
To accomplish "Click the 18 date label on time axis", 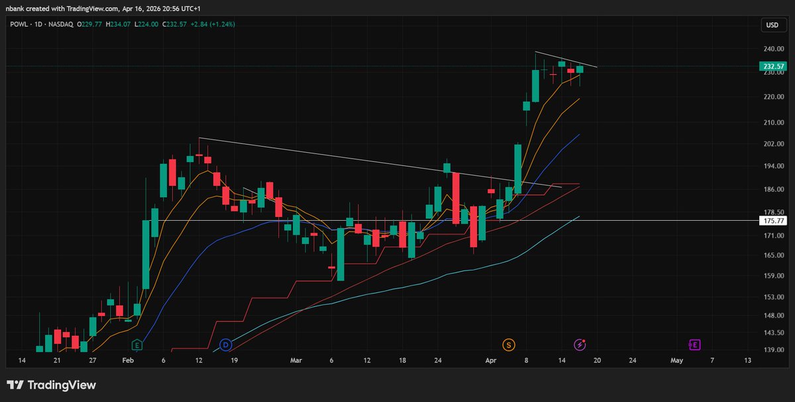I will point(402,361).
